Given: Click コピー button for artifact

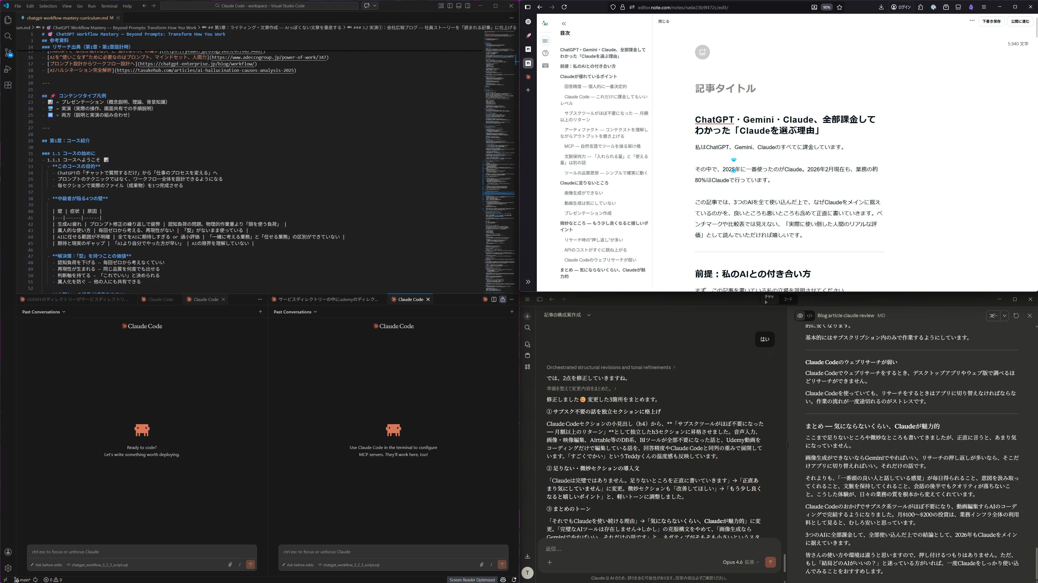Looking at the screenshot, I should pos(993,316).
